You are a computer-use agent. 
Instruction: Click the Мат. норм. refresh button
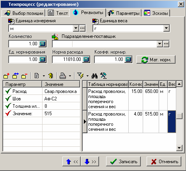pos(156,60)
